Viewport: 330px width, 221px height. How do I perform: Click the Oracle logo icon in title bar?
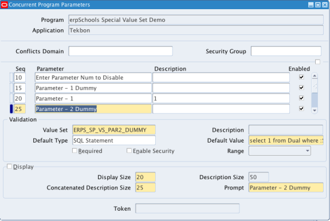click(4, 5)
